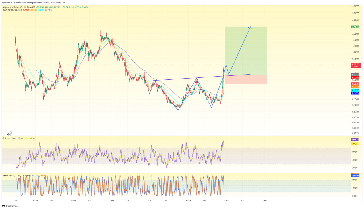The image size is (364, 209).
Task: Click the 1.7000 price axis tick
Action: point(355,40)
